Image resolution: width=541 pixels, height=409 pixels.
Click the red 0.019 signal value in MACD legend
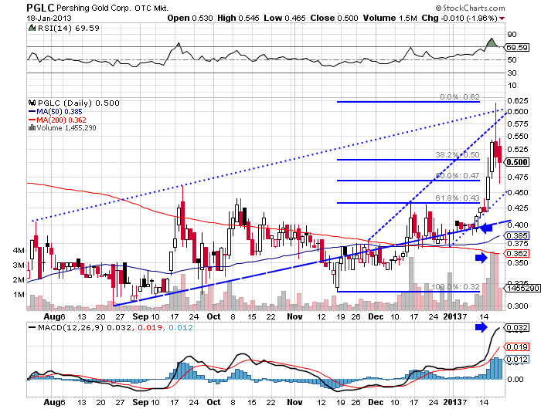pyautogui.click(x=150, y=327)
